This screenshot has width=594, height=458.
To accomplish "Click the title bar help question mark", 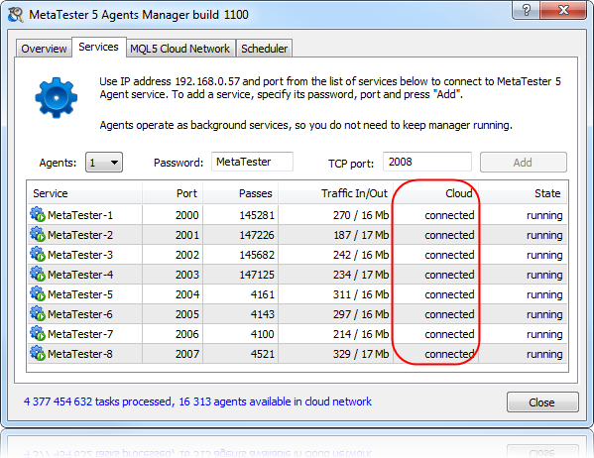I will (x=526, y=10).
